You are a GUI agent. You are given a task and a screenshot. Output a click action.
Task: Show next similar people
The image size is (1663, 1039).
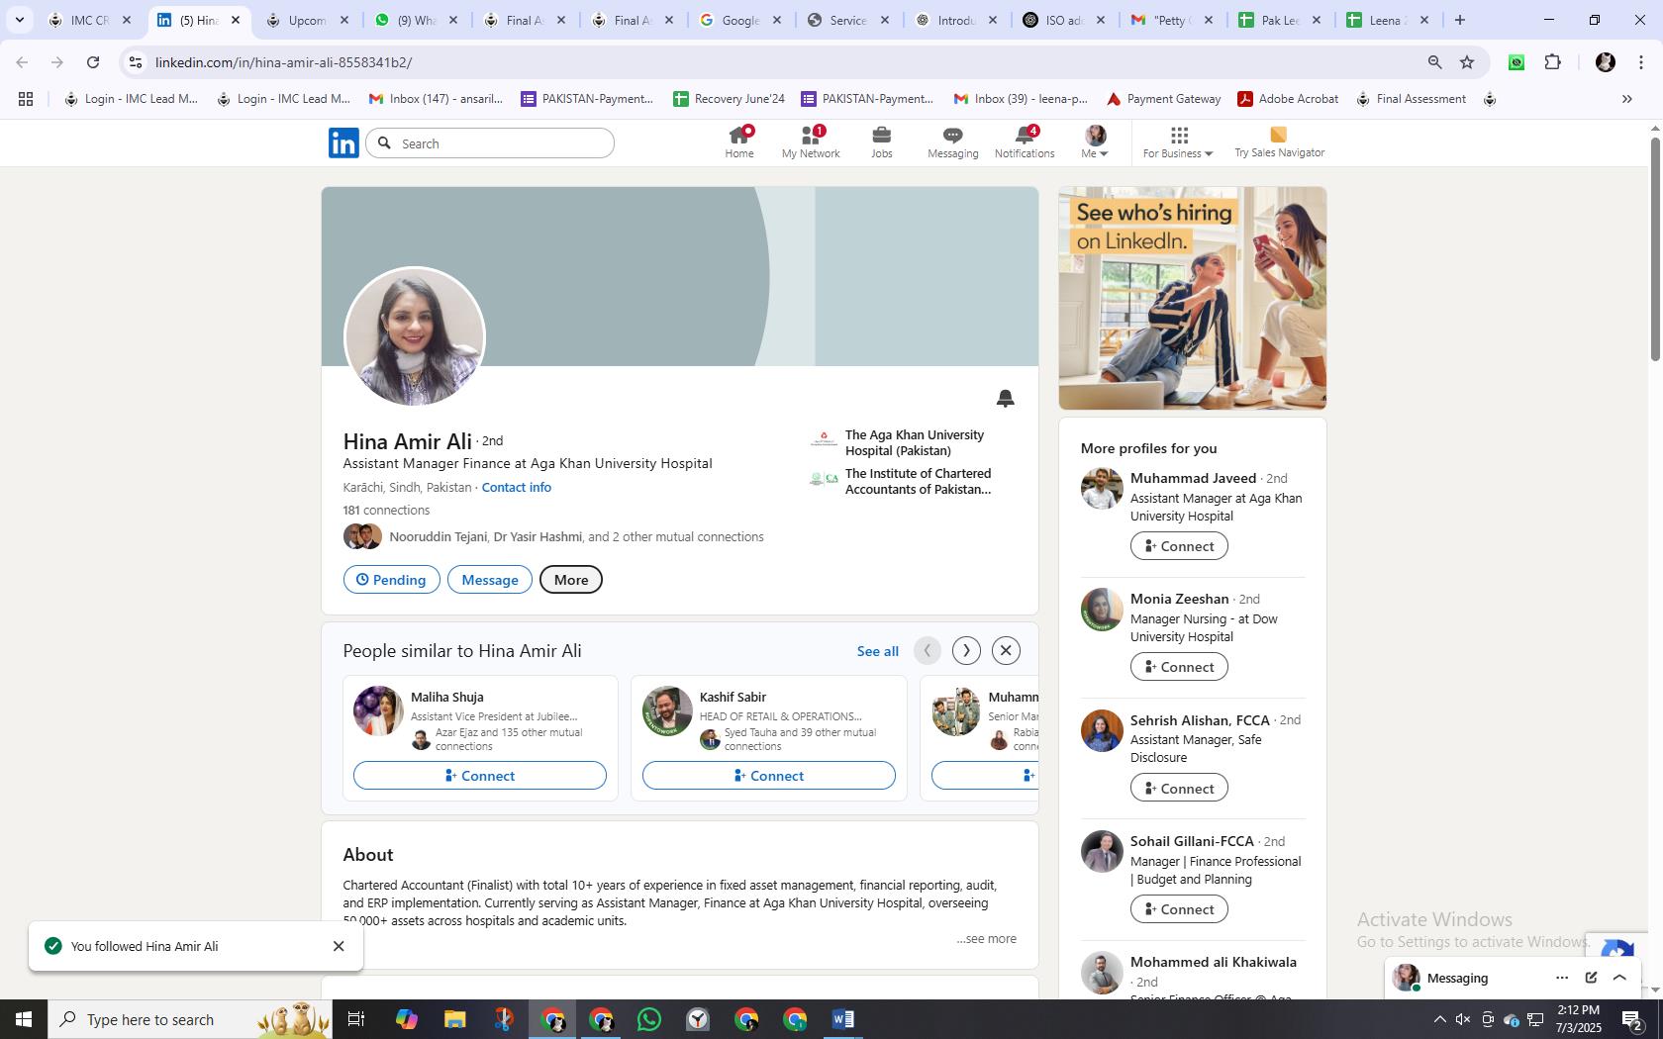(966, 650)
